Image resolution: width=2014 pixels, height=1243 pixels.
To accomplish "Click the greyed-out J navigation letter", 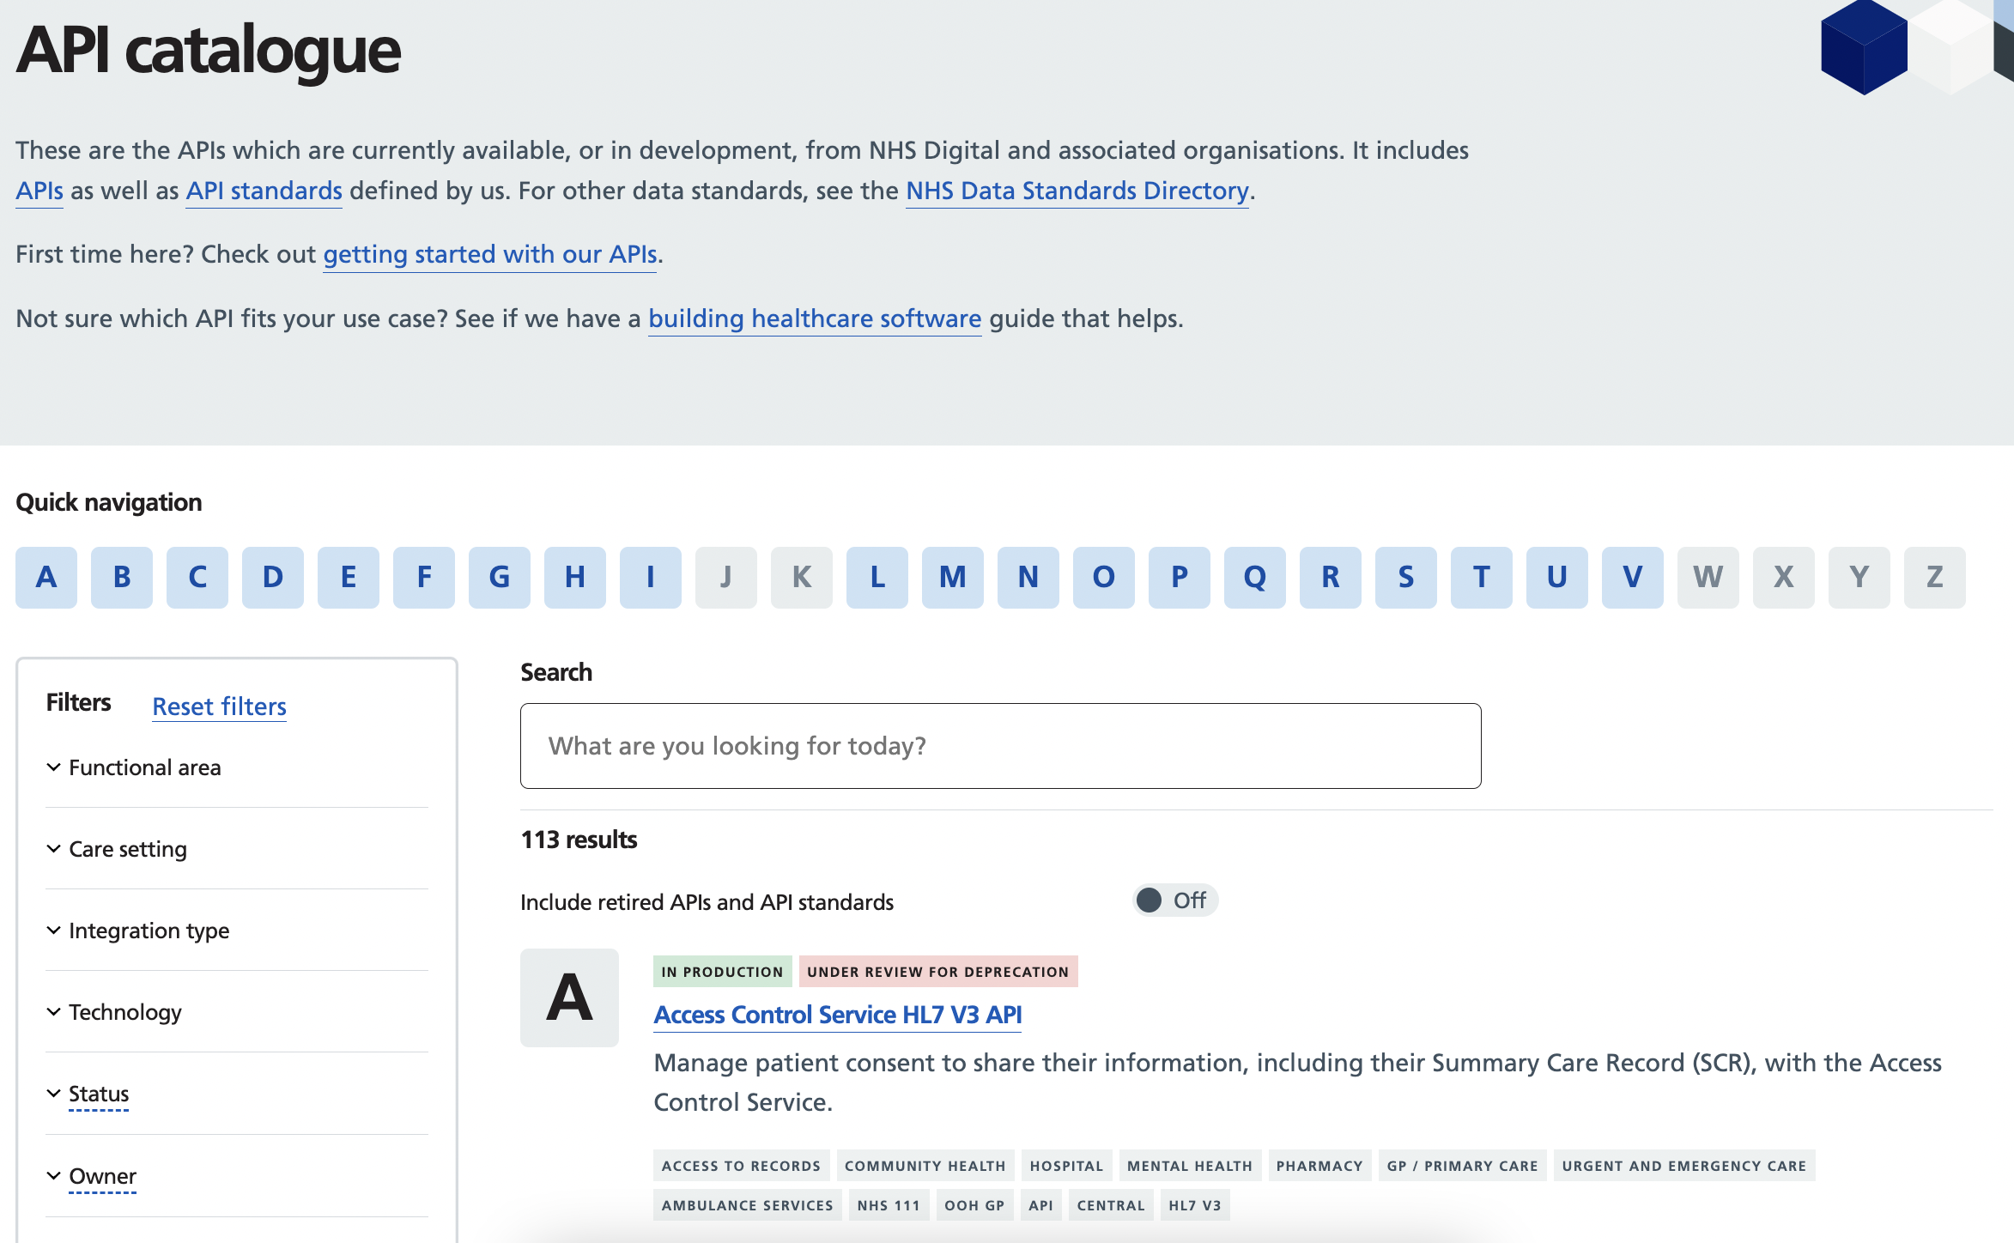I will pos(726,577).
